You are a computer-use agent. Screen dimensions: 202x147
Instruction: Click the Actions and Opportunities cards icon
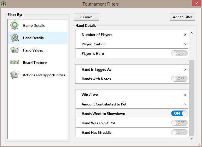15,75
